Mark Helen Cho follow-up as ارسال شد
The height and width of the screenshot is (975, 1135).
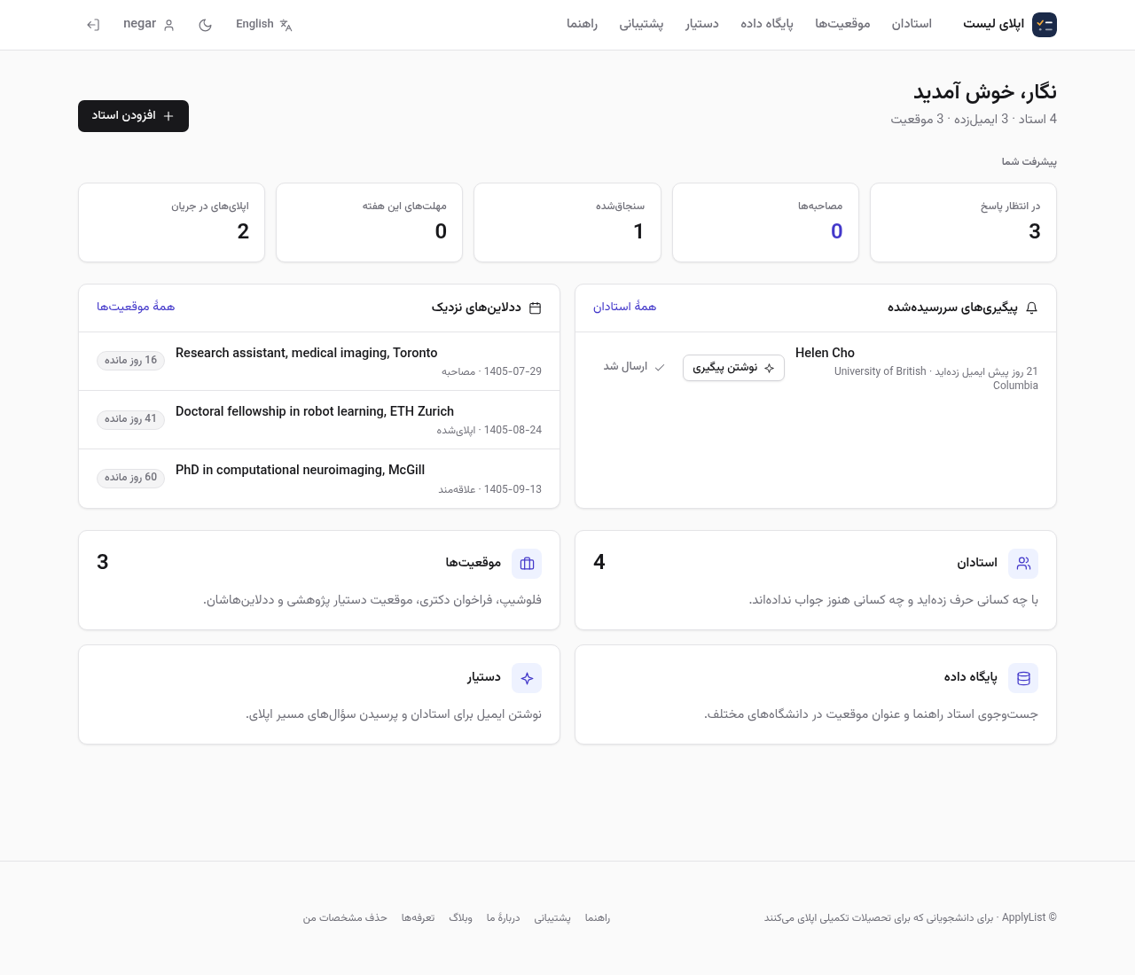pos(634,367)
